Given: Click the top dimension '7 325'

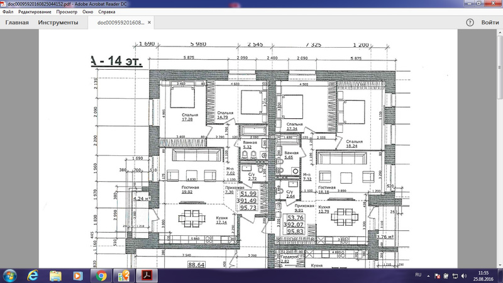Looking at the screenshot, I should (x=313, y=45).
